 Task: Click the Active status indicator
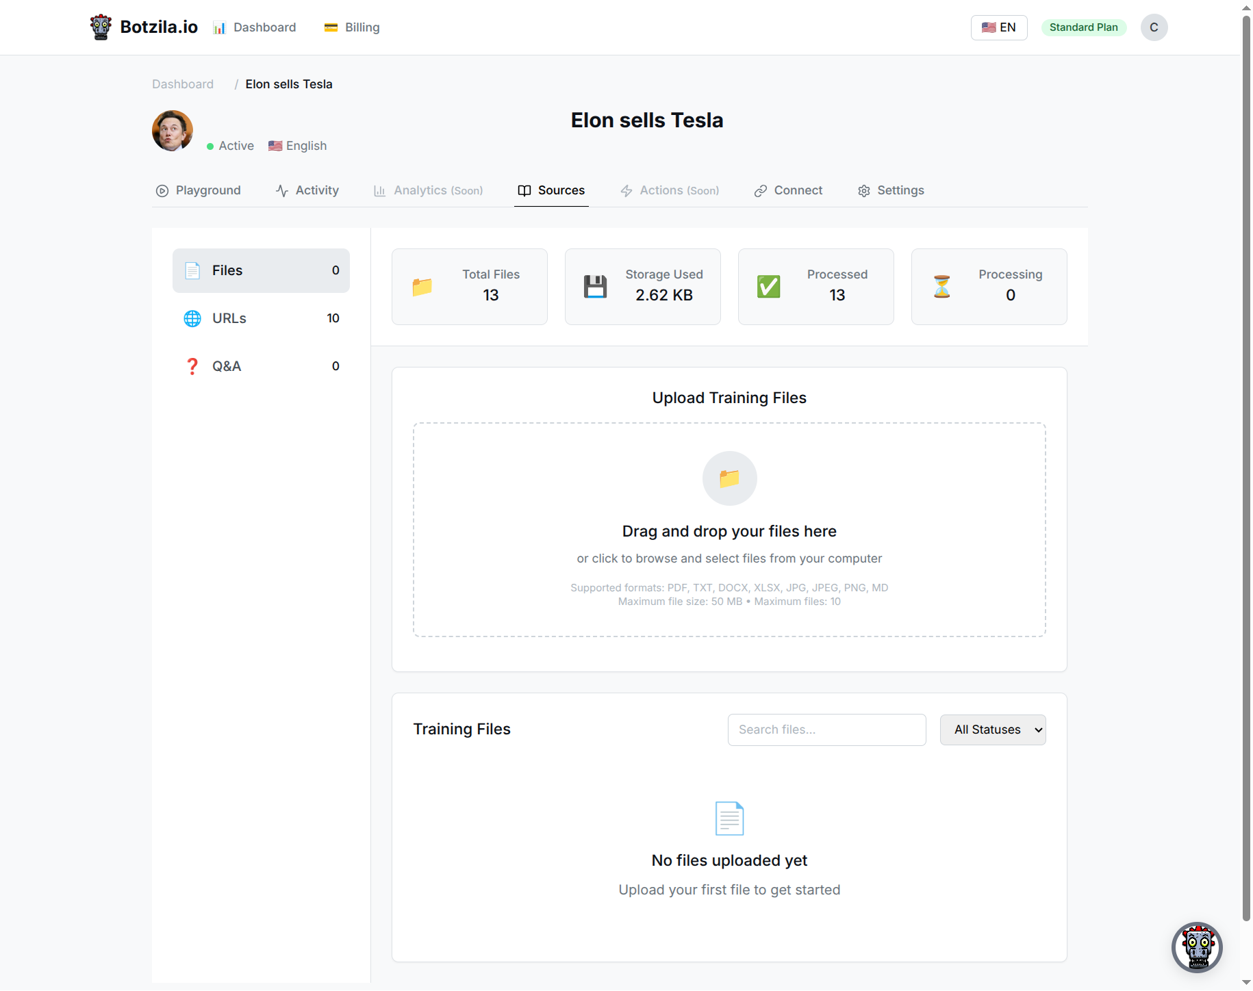coord(230,146)
